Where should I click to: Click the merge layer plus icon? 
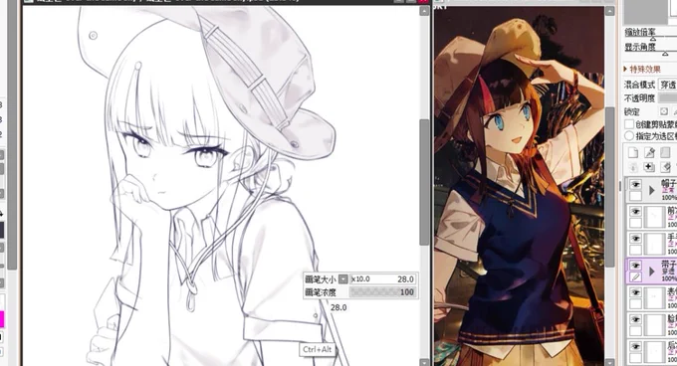[x=649, y=167]
